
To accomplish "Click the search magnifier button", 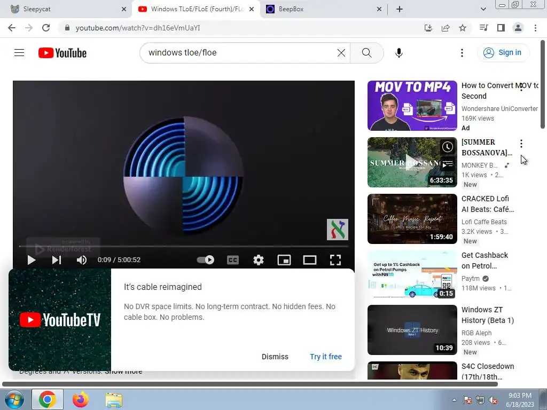I will [x=366, y=53].
